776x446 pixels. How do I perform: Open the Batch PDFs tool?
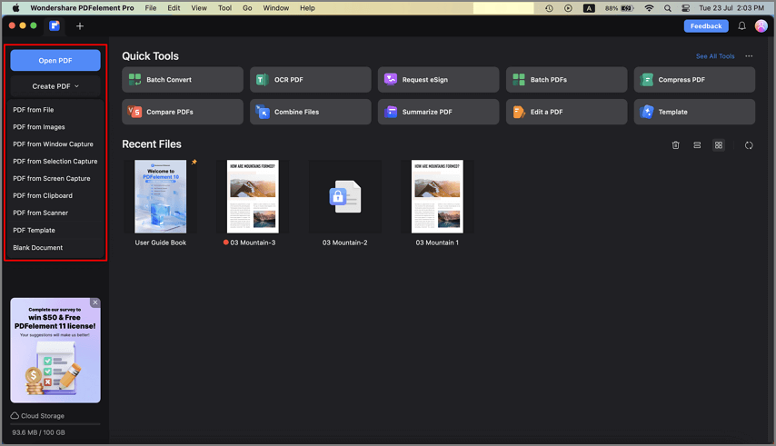click(x=566, y=80)
